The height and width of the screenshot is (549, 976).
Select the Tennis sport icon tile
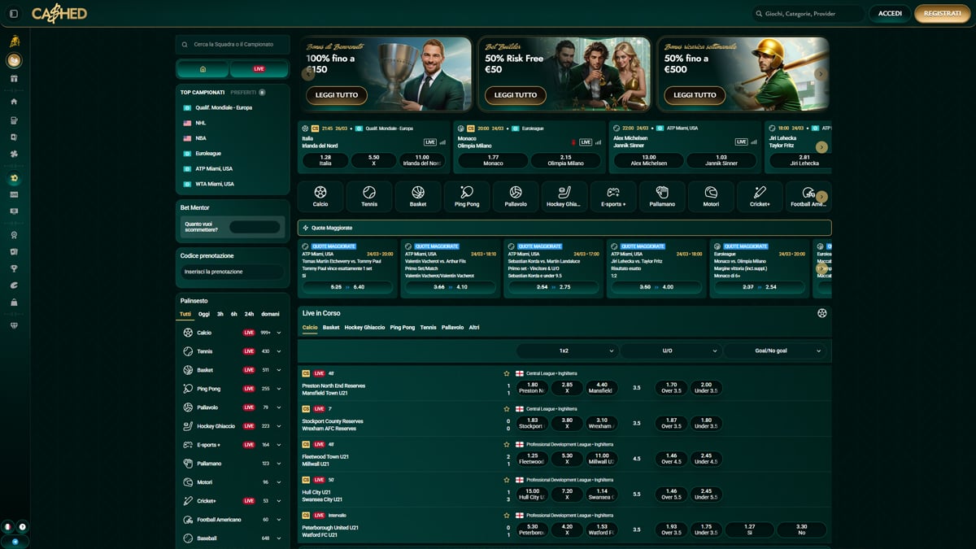click(369, 196)
